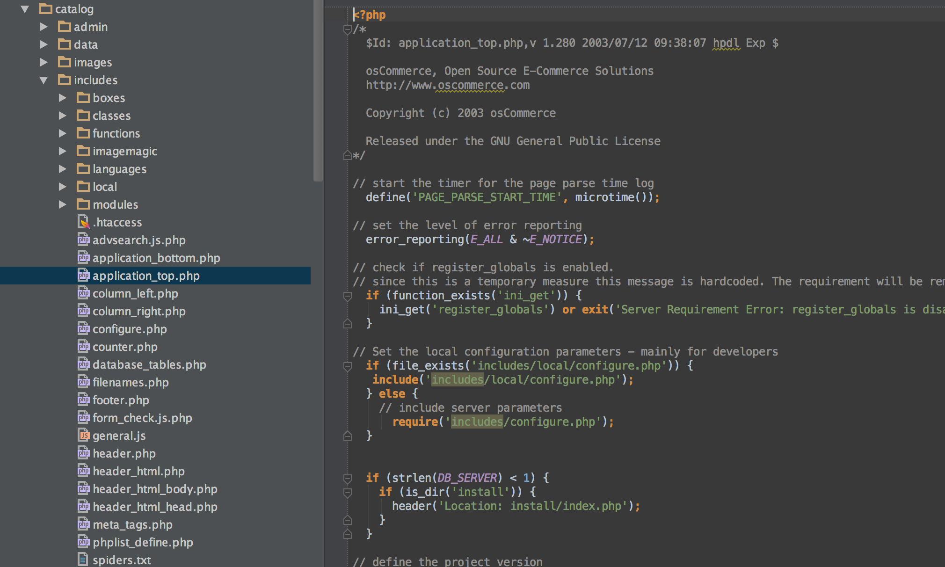
Task: Click the boxes folder icon
Action: tap(83, 98)
